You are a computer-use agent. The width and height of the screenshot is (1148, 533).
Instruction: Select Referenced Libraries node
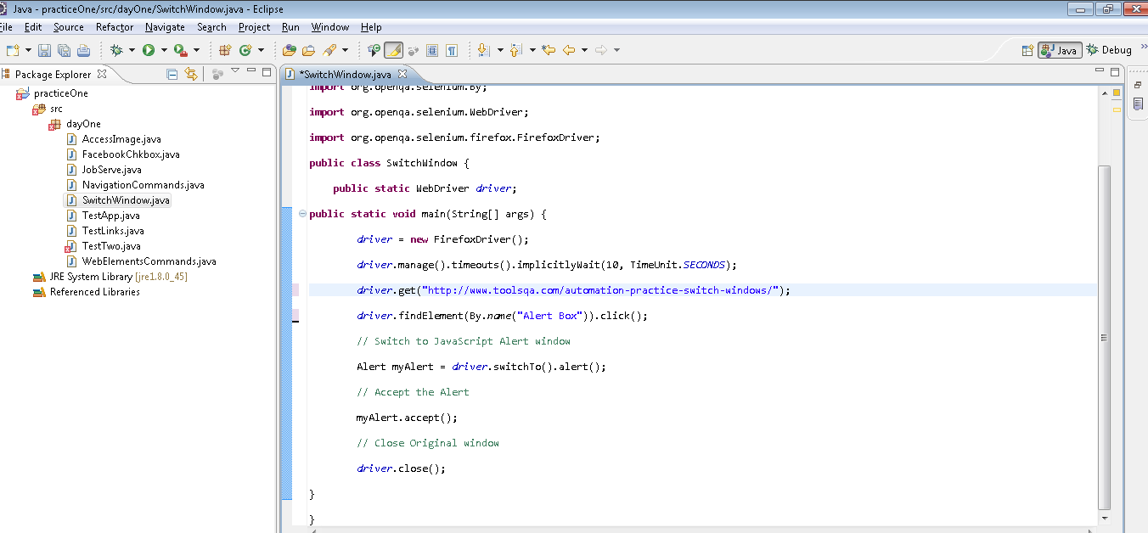click(94, 292)
